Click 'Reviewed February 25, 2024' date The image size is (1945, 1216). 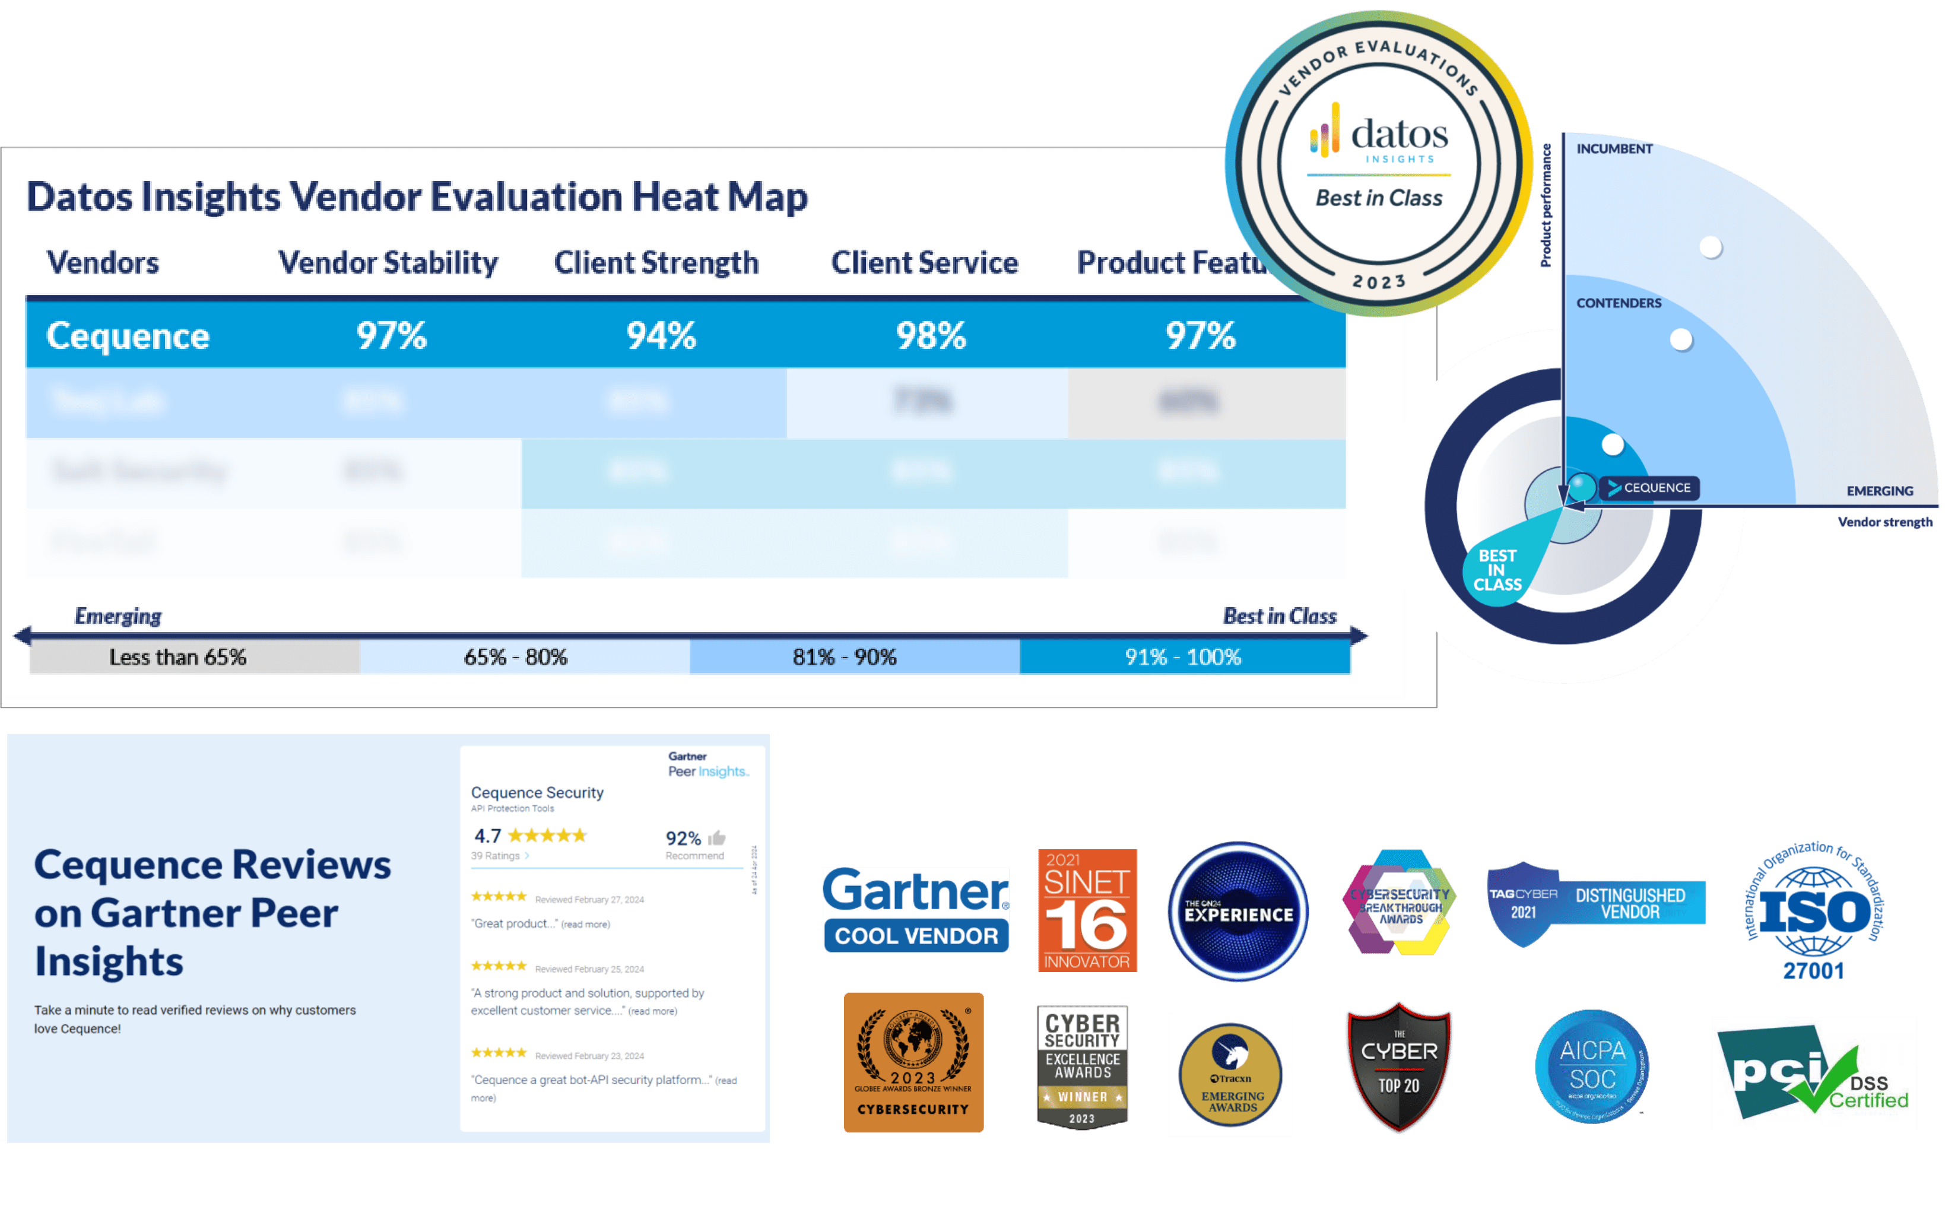tap(589, 969)
